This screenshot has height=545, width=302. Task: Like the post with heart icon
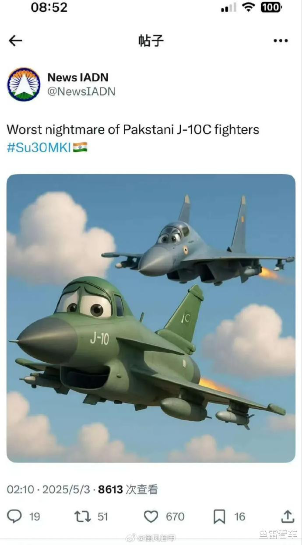(x=151, y=517)
